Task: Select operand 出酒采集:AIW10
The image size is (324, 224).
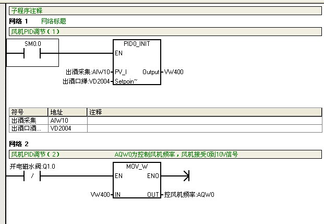Action: [x=88, y=72]
